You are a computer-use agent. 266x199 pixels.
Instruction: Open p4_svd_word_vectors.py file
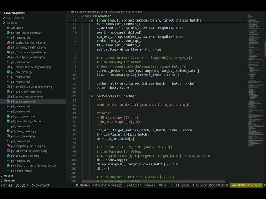click(x=26, y=92)
